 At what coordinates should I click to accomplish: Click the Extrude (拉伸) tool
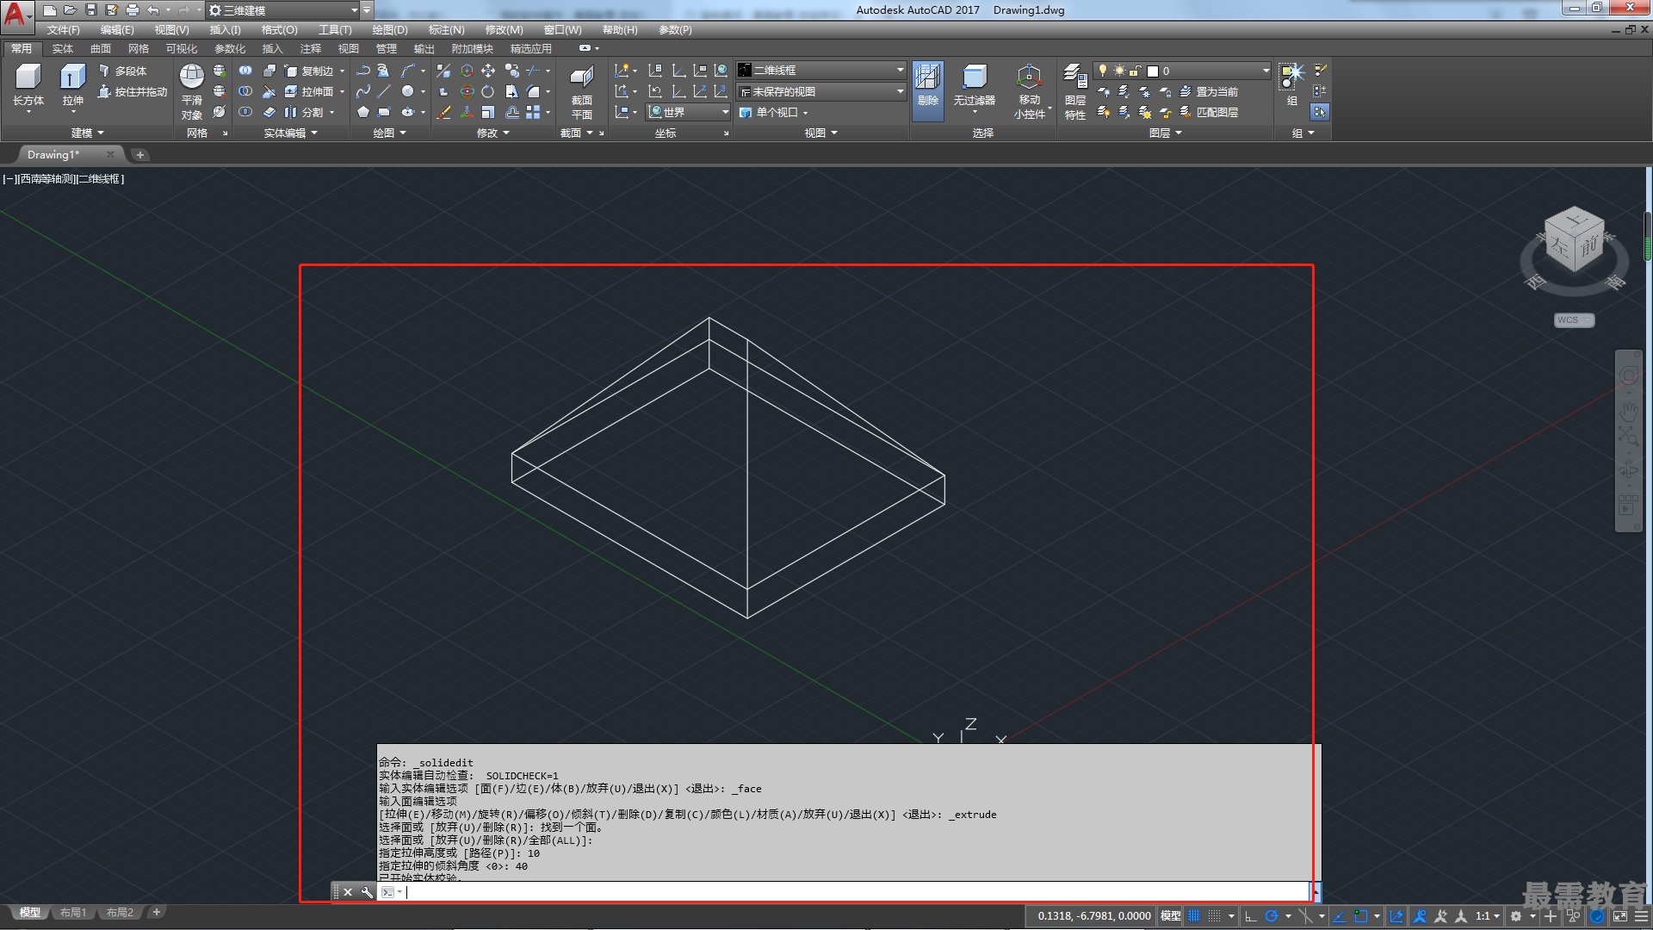pos(72,86)
